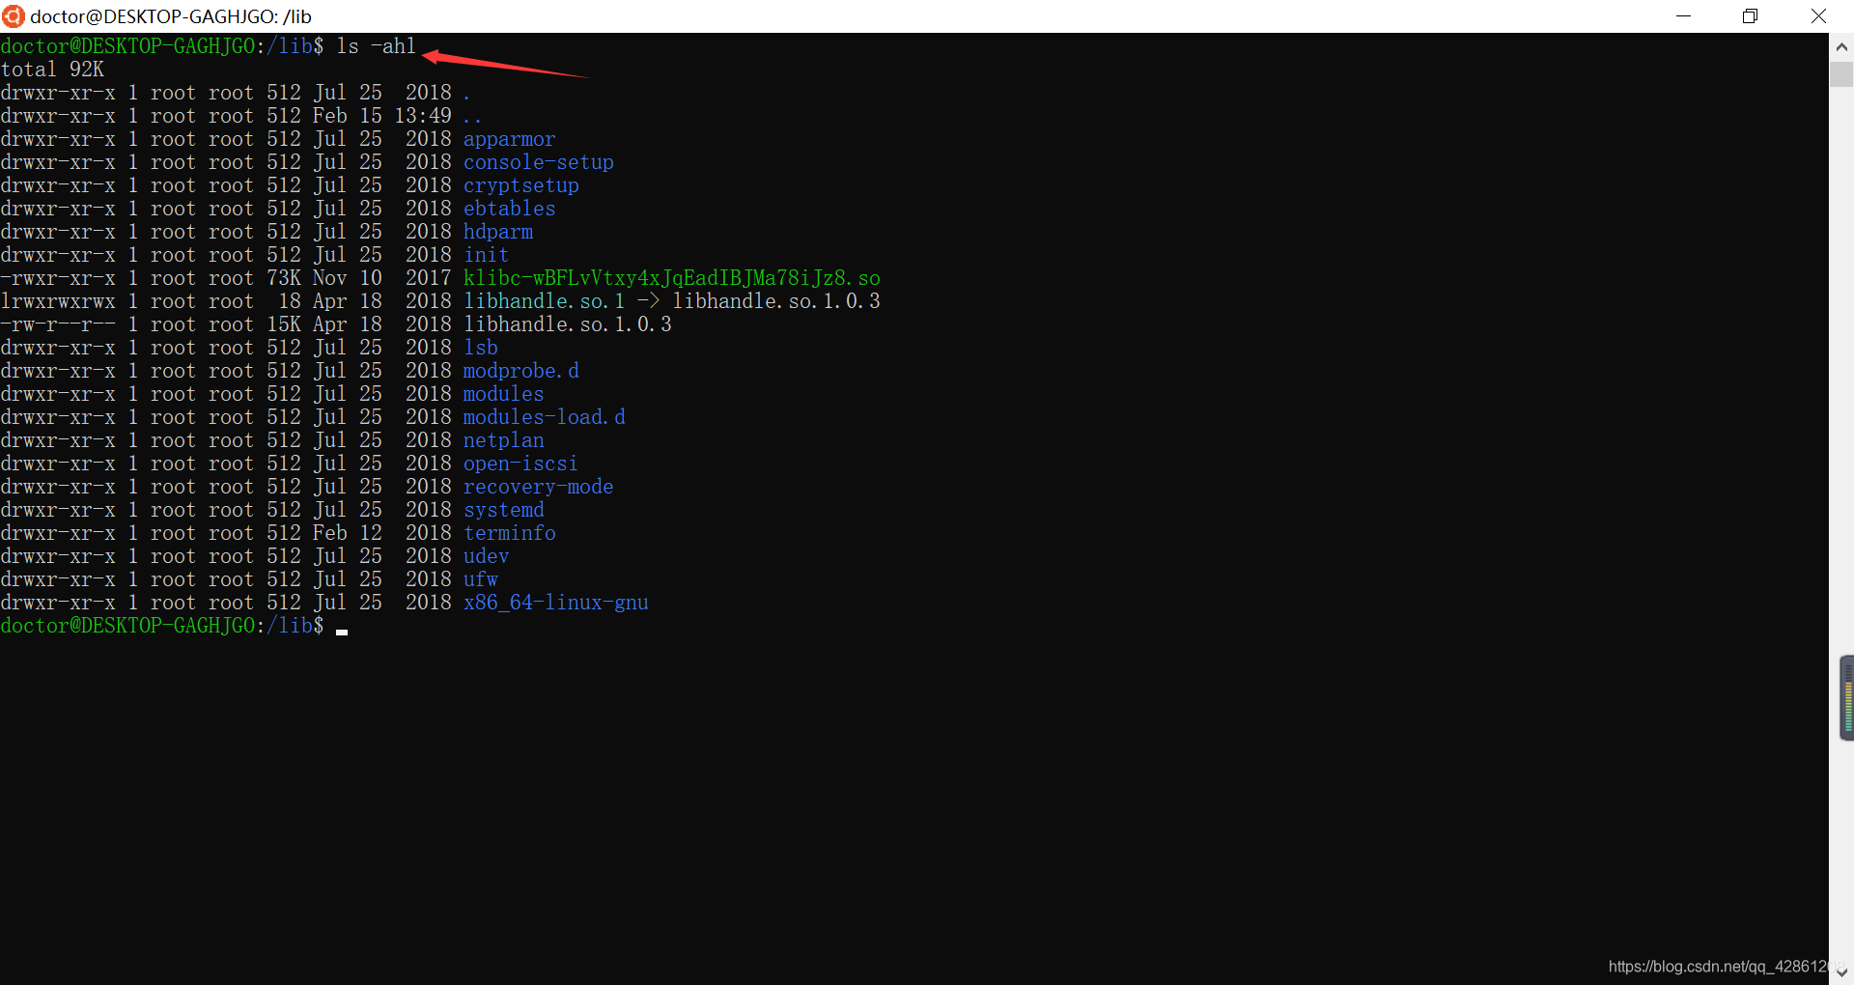Click the scrollbar thumb on the right edge
The width and height of the screenshot is (1854, 985).
(1841, 72)
